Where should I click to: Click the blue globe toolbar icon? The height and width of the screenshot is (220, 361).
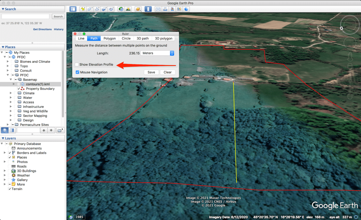[x=186, y=9]
